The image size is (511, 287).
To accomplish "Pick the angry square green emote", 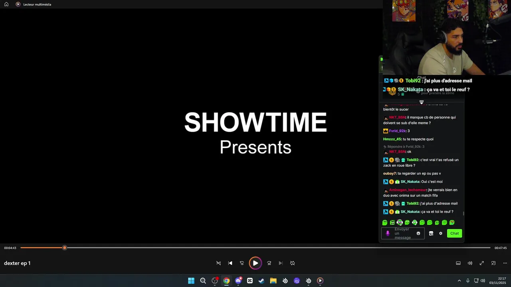I will pyautogui.click(x=392, y=222).
